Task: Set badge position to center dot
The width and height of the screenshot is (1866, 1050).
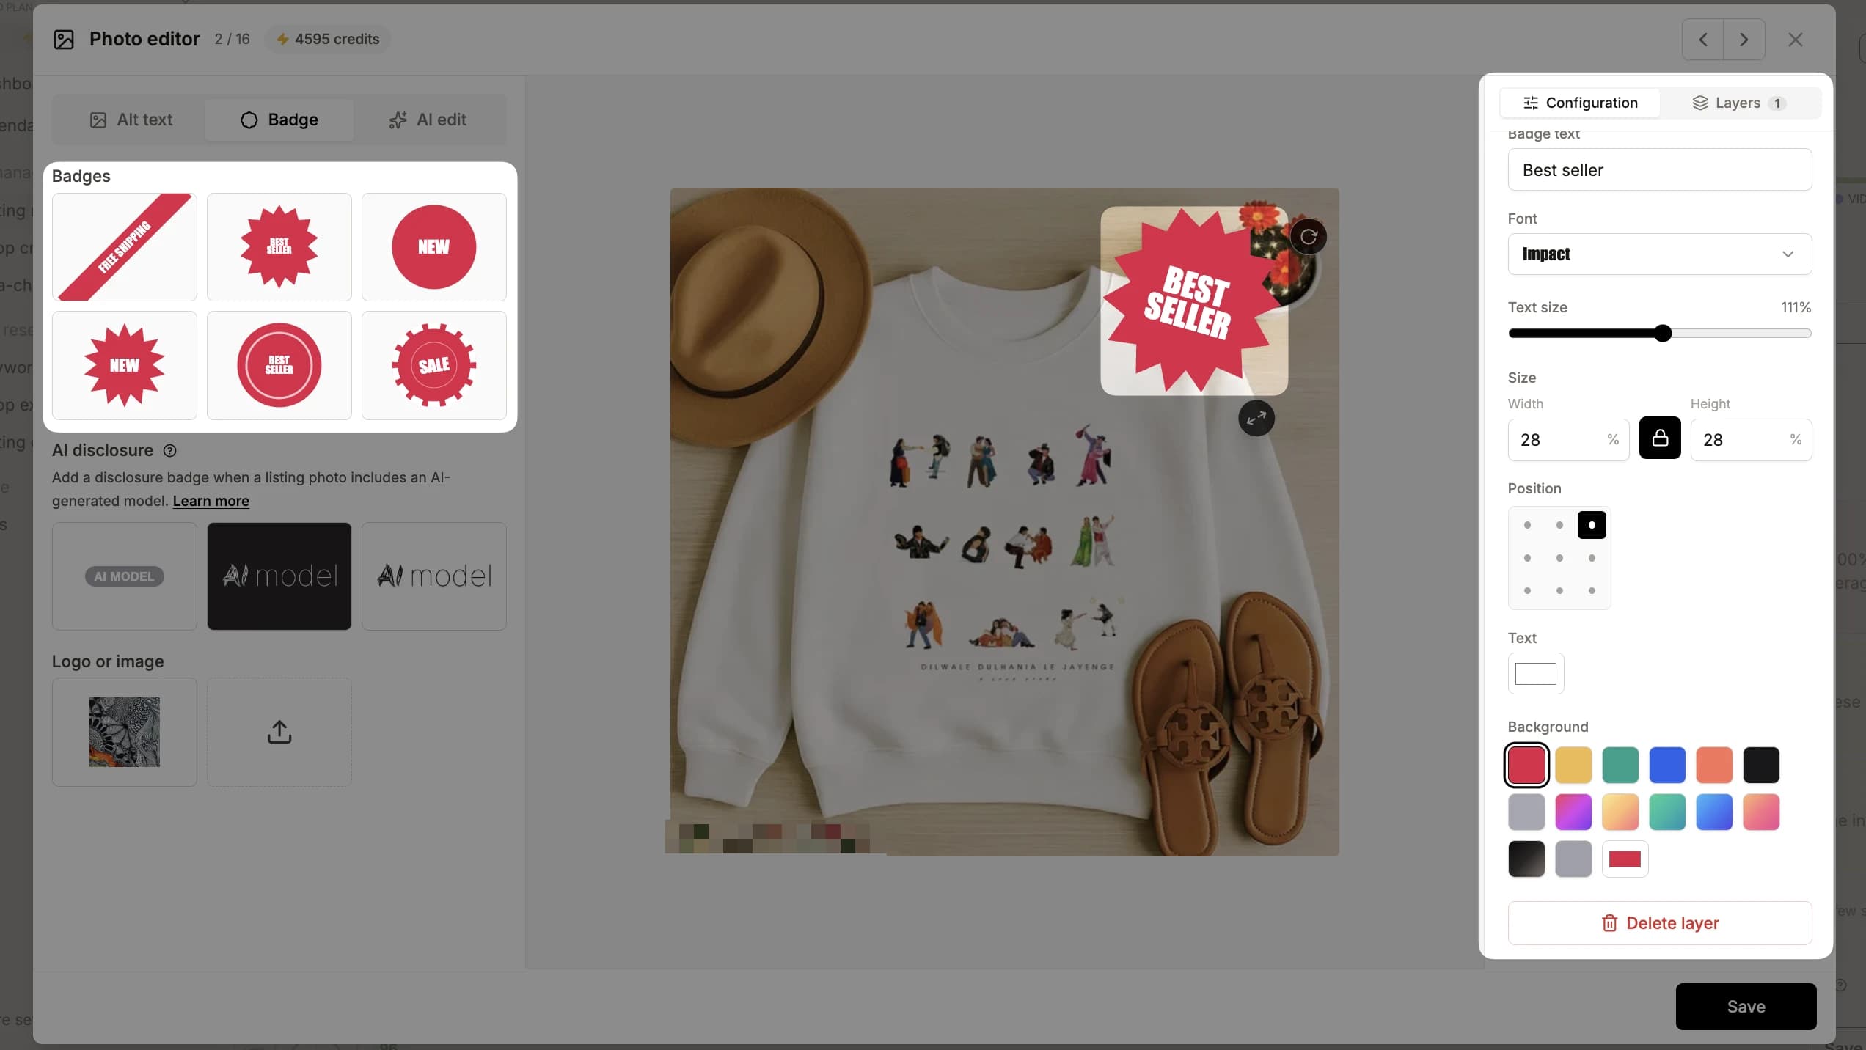Action: [1559, 558]
